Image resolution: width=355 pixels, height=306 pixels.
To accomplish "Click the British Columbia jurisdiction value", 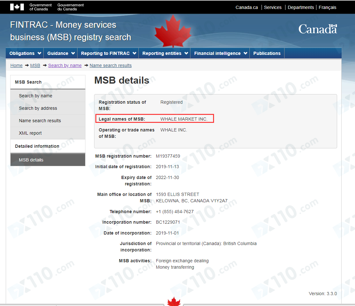I will click(206, 243).
